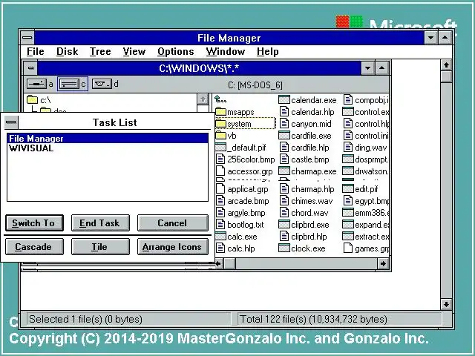Open File Manager control menu box
The width and height of the screenshot is (475, 356).
coord(27,38)
